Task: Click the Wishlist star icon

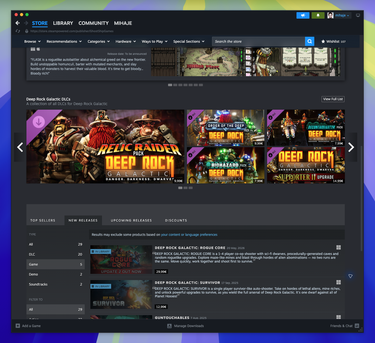Action: [x=323, y=41]
